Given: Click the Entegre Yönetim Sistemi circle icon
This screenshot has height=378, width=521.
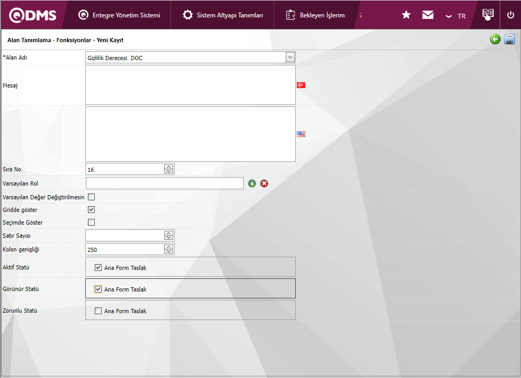Looking at the screenshot, I should tap(83, 15).
